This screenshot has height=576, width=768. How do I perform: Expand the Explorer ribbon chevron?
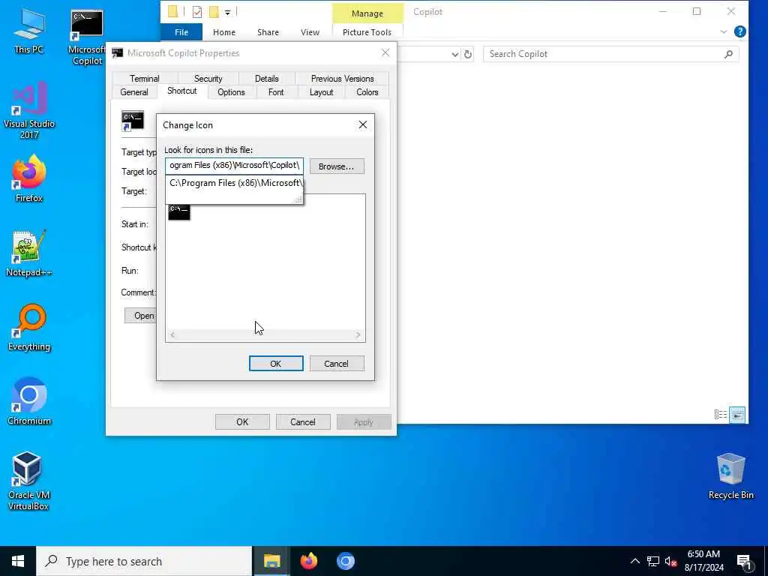(x=724, y=31)
